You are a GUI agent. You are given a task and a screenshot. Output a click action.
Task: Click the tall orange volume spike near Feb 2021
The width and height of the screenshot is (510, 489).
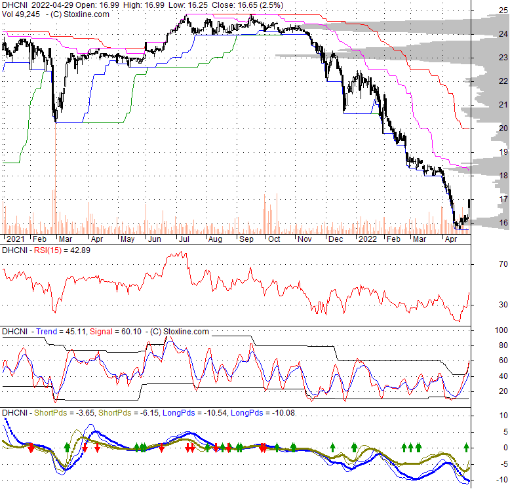[55, 177]
